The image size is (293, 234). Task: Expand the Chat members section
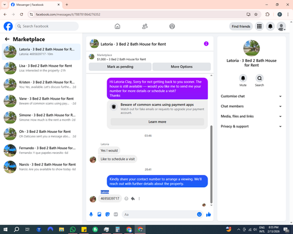pos(251,106)
